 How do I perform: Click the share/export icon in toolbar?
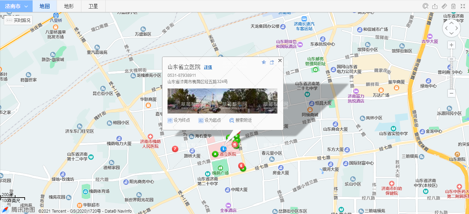point(435,6)
